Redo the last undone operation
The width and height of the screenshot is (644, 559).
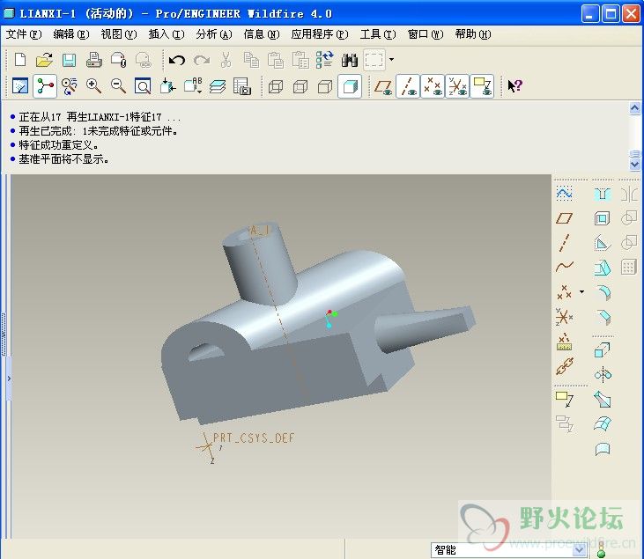click(x=202, y=61)
